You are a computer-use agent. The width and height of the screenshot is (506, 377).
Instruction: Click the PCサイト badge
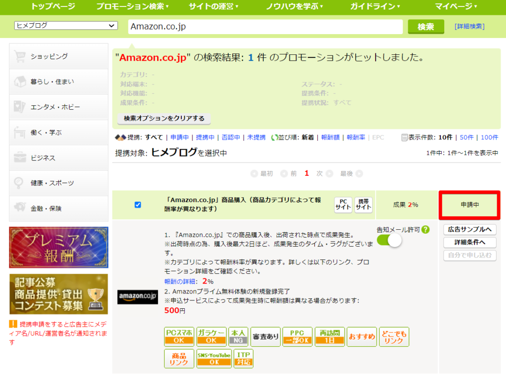pyautogui.click(x=343, y=205)
